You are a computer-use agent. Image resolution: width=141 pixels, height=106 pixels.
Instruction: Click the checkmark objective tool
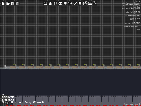(x=75, y=3)
